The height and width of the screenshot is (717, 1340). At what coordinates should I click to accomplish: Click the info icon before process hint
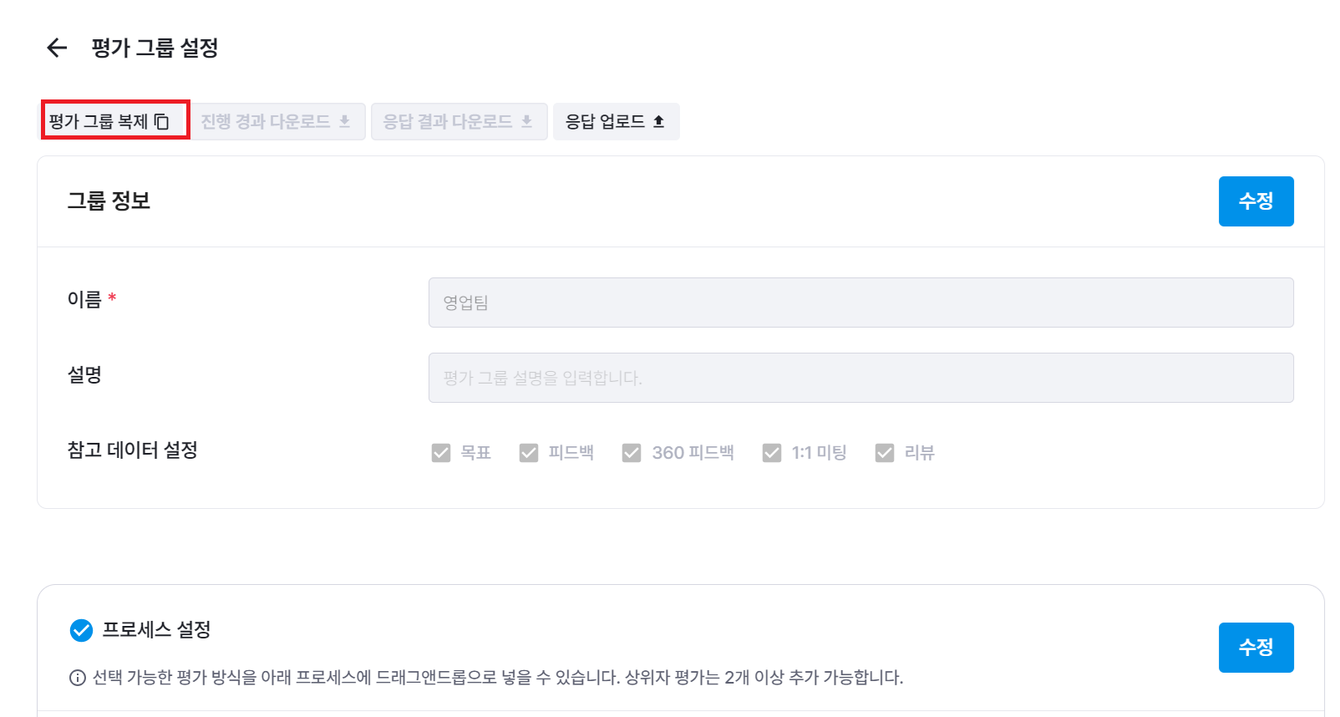click(x=78, y=678)
